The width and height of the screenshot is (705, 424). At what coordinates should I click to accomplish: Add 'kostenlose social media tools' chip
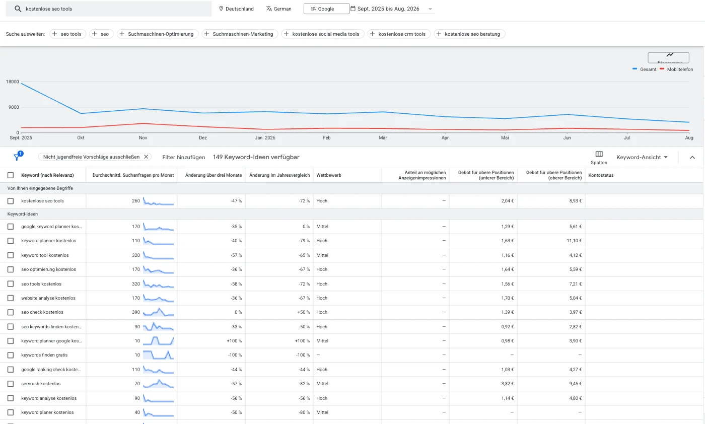coord(323,34)
